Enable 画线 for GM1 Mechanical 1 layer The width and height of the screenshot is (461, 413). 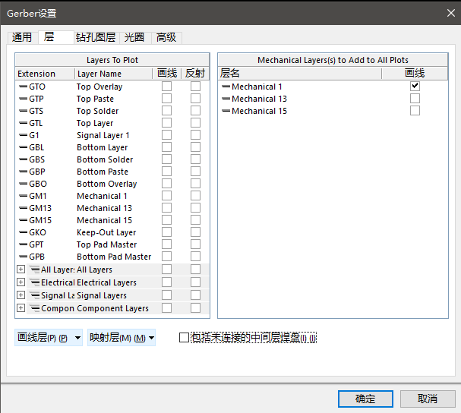166,196
